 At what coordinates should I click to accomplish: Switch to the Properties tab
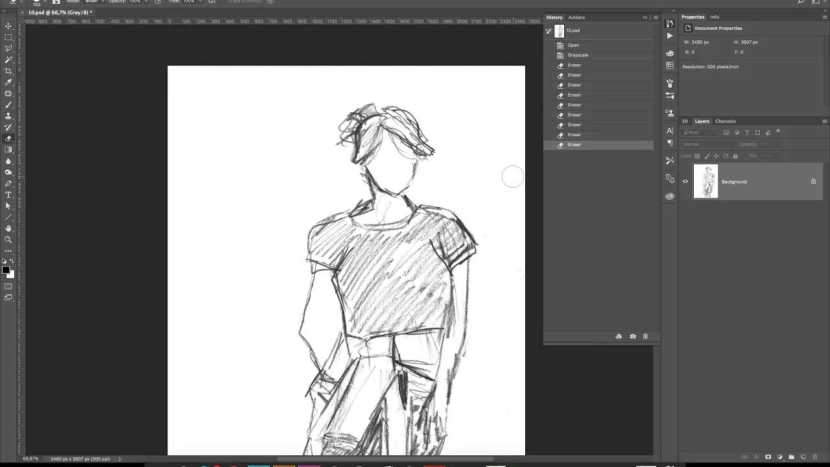[693, 17]
